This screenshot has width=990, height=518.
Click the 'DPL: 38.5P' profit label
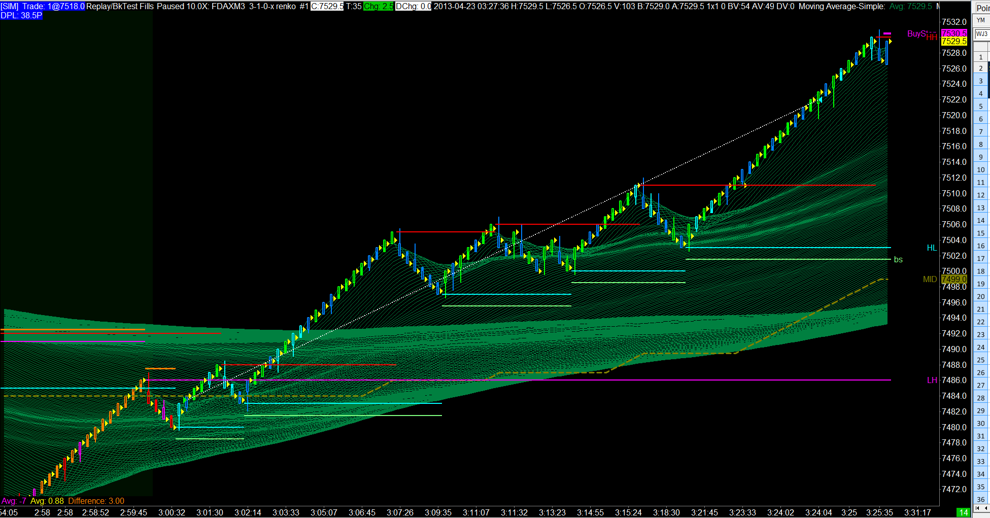click(21, 16)
